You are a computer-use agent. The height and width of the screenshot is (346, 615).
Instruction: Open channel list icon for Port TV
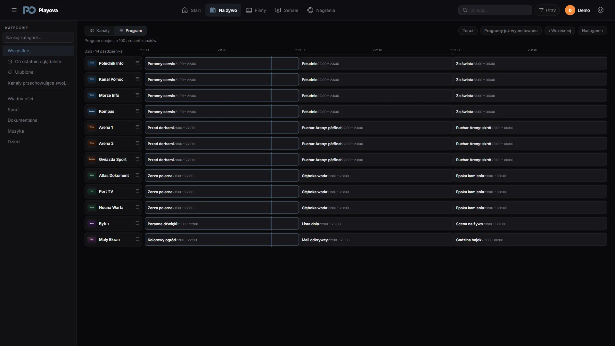[137, 191]
